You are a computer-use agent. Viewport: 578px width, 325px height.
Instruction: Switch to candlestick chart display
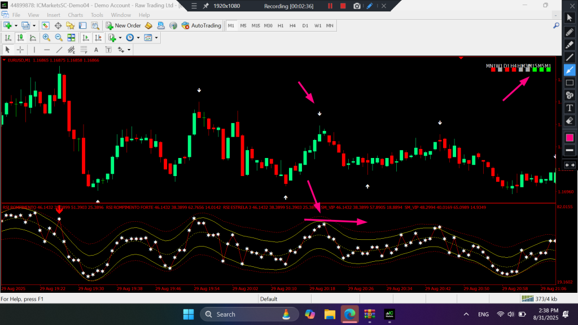point(21,38)
